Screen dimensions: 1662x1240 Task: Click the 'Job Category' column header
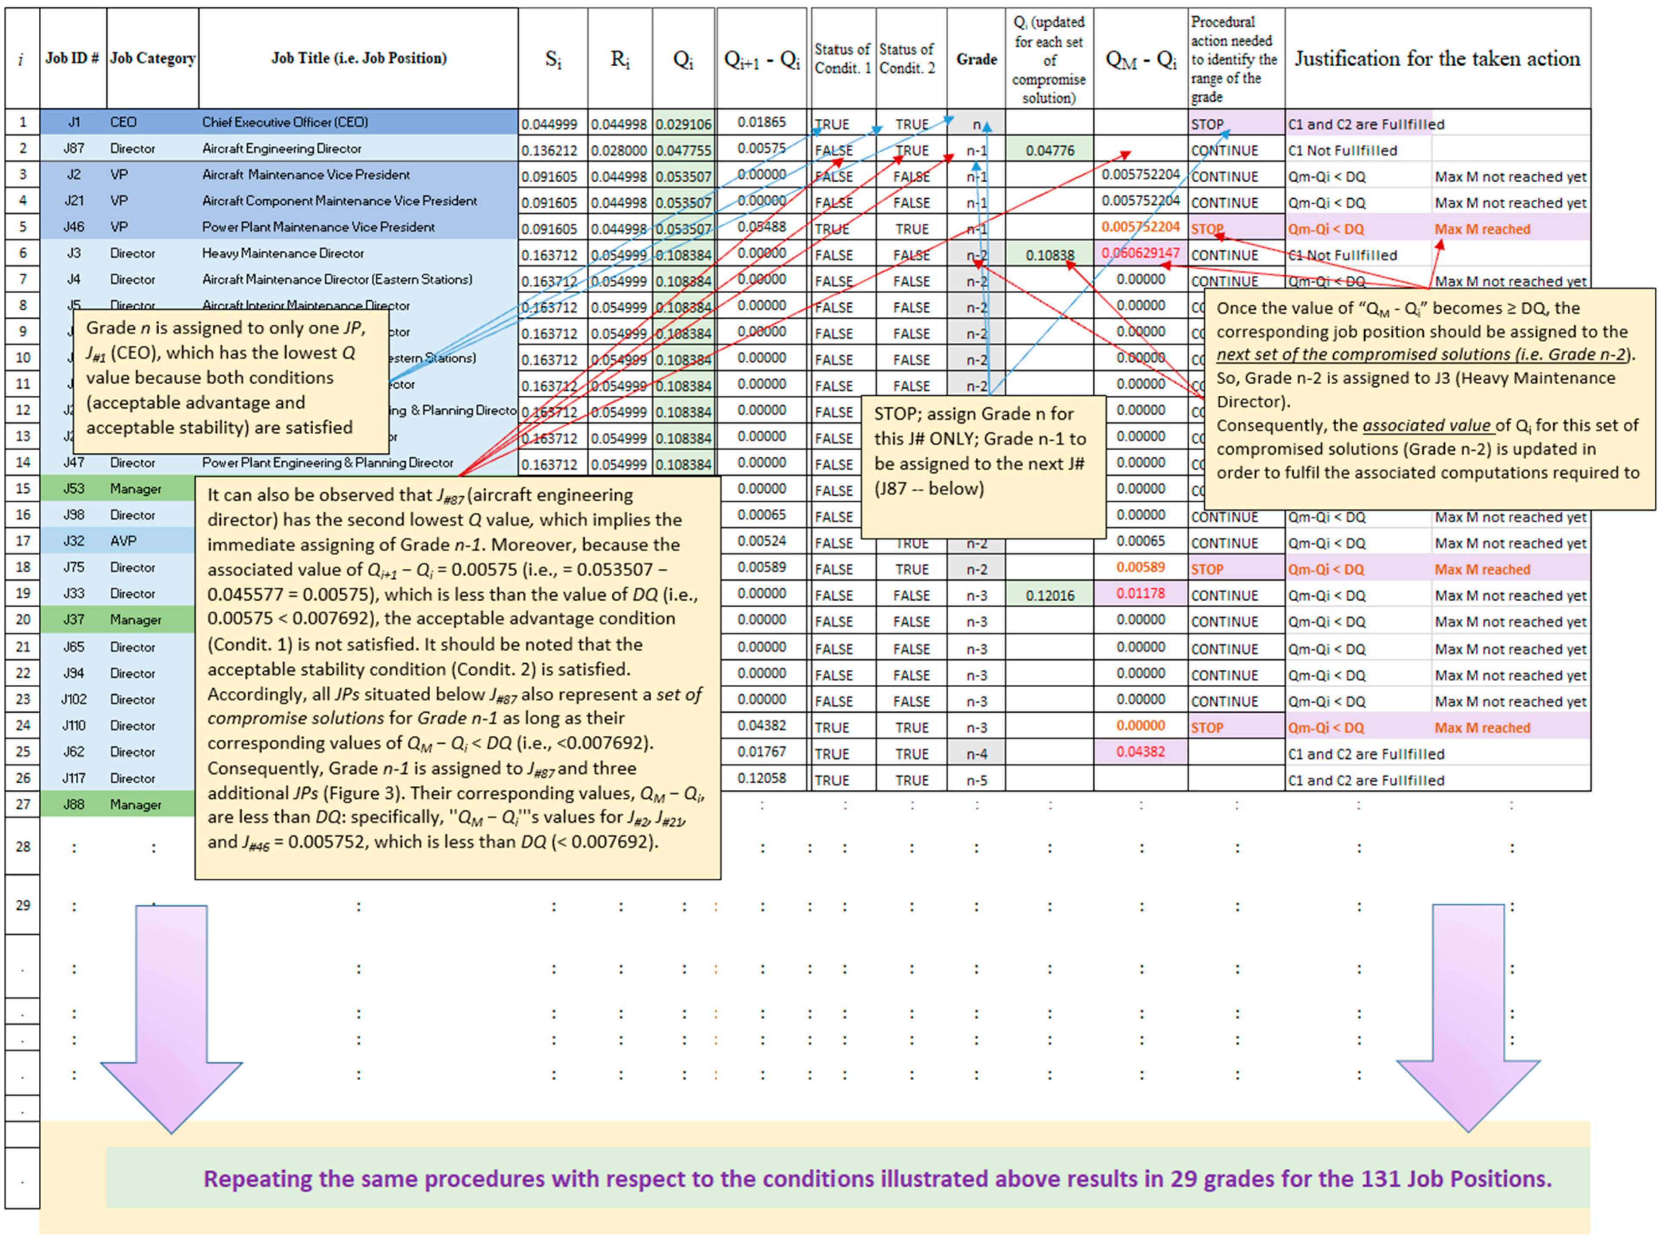coord(153,58)
